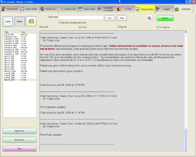Screen dimensions: 196x157
Task: Click the Page Set Up button
Action: pos(20,131)
